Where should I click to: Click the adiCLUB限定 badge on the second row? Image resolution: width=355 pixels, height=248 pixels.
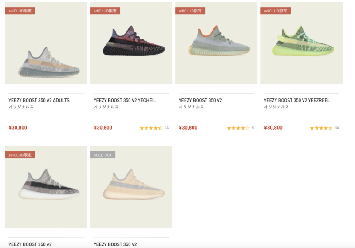coord(20,155)
